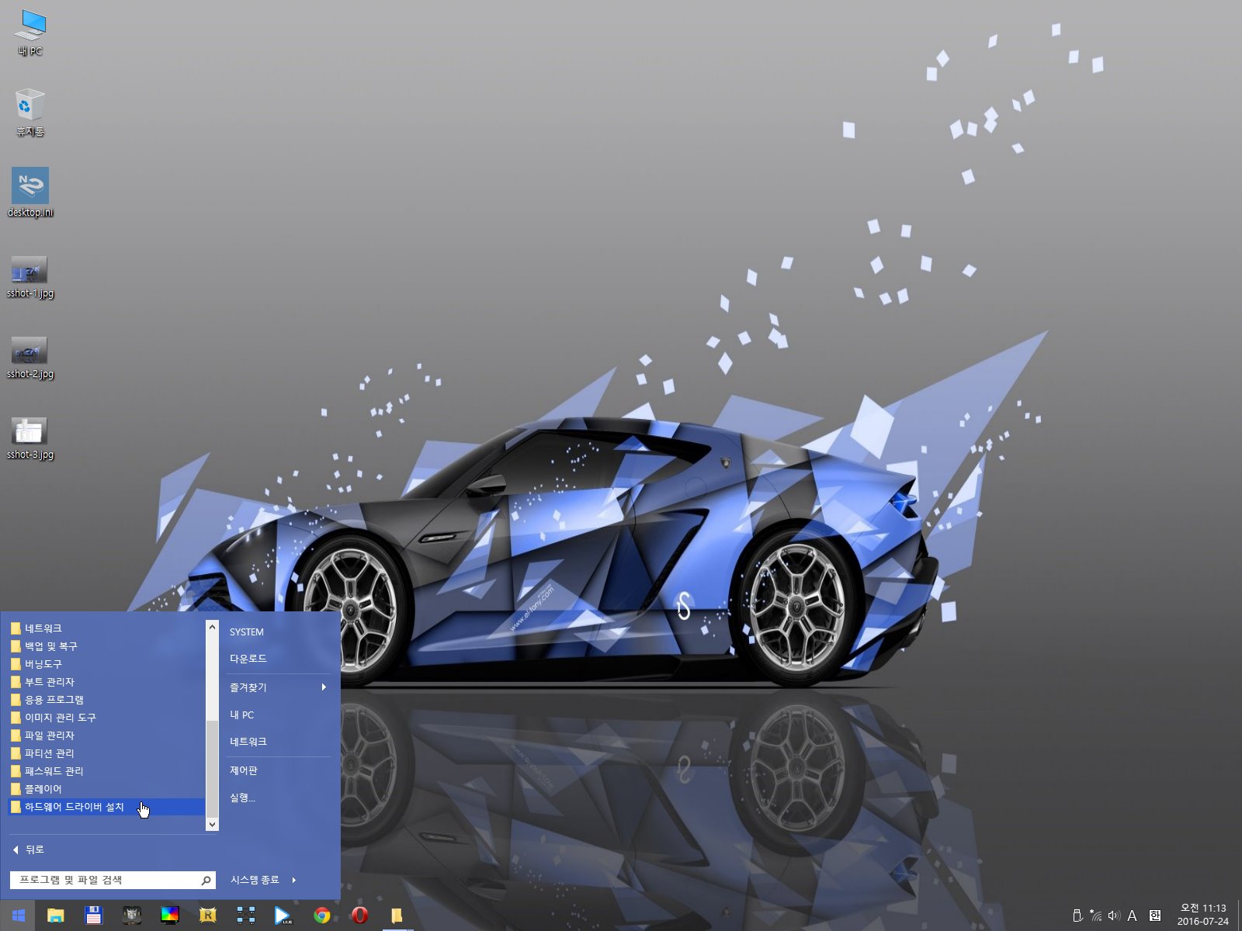Open the network diagram taskbar icon
This screenshot has height=931, width=1242.
click(x=245, y=915)
